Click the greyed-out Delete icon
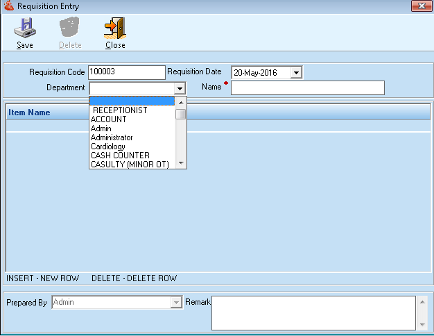This screenshot has height=336, width=434. (70, 28)
